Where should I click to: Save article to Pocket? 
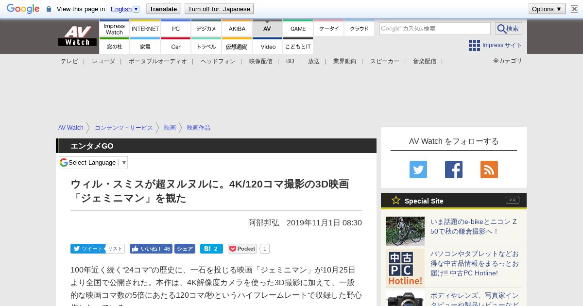(x=242, y=249)
